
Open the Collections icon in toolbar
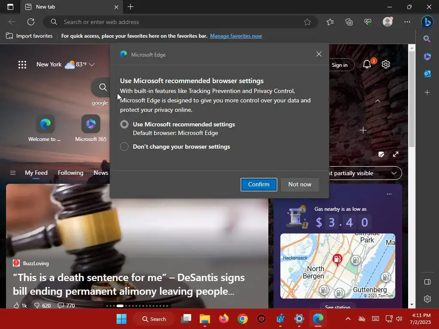[x=349, y=22]
